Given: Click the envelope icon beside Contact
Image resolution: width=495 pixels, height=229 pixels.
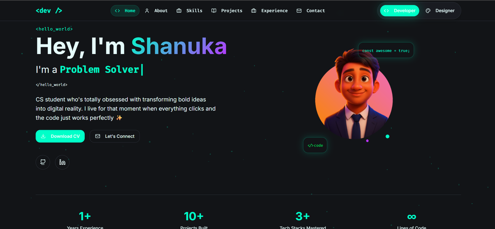Looking at the screenshot, I should pos(299,11).
